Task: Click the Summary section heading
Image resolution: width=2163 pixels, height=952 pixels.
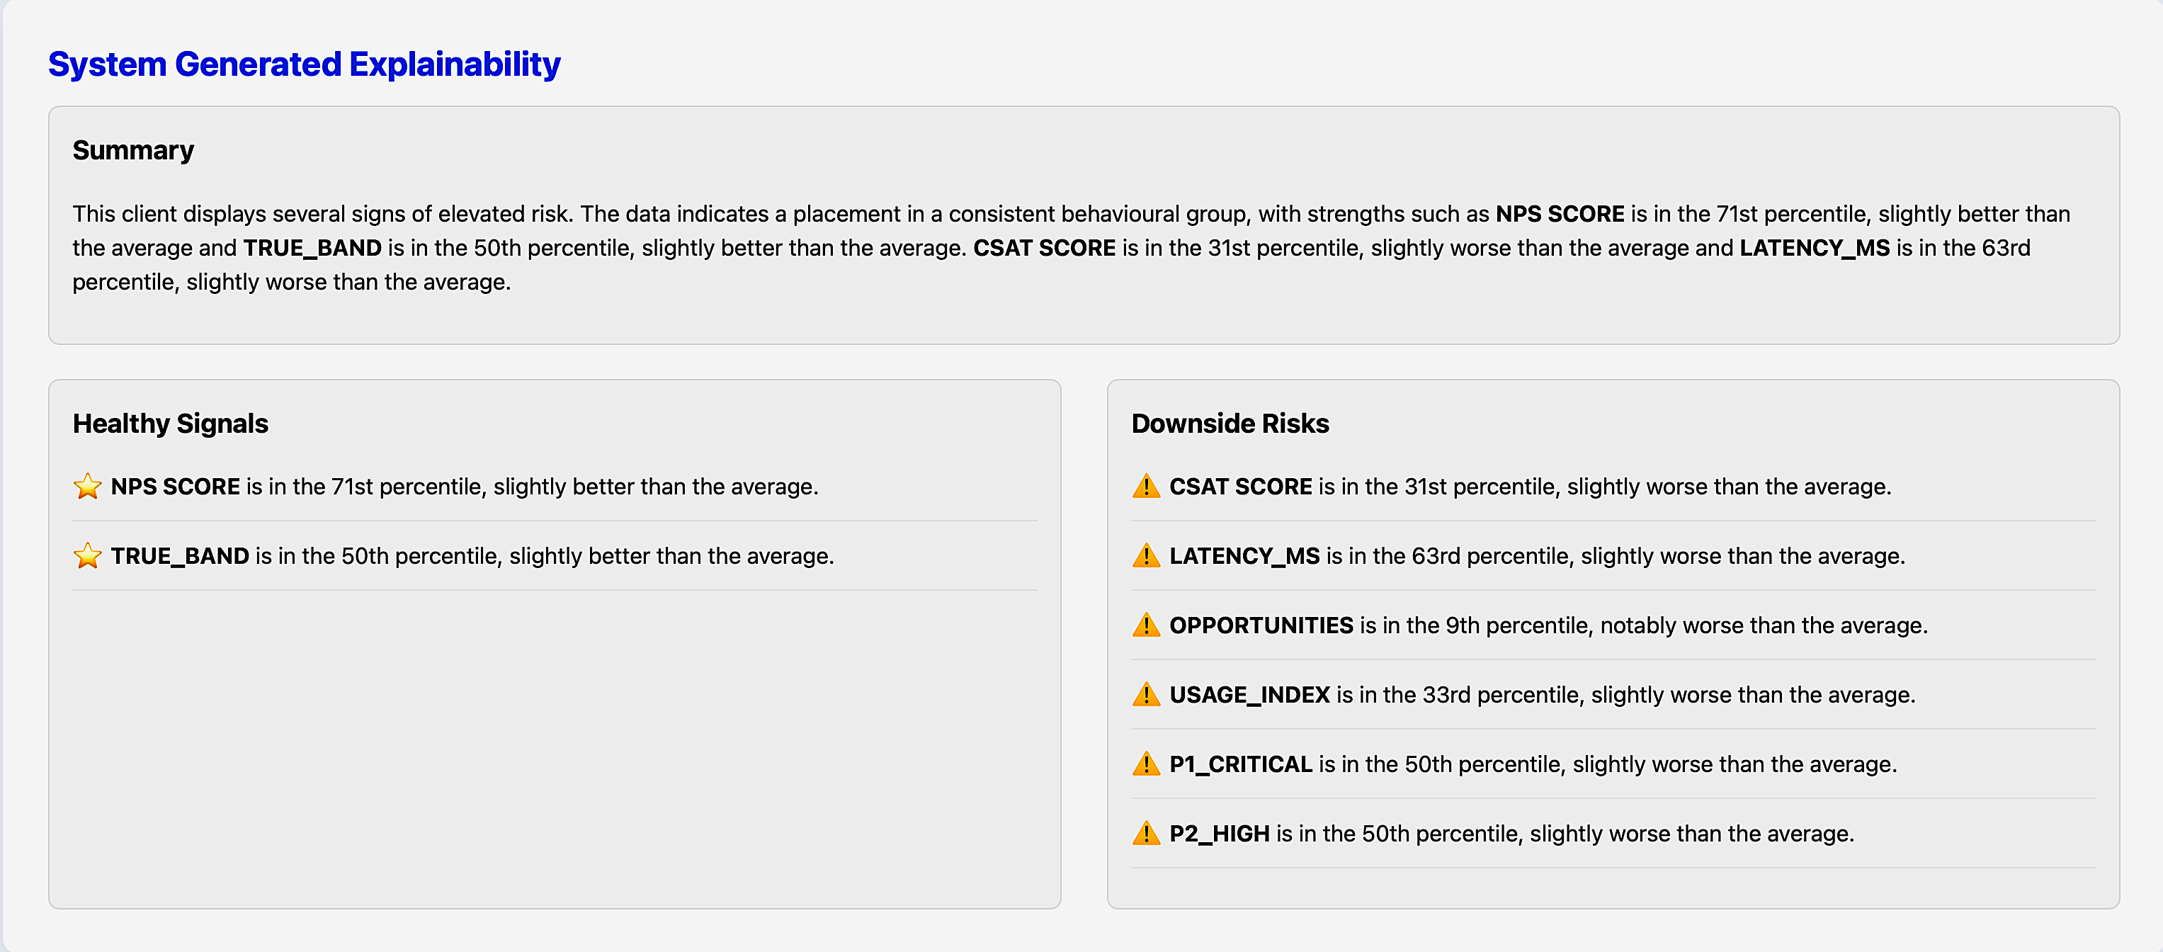Action: pyautogui.click(x=132, y=150)
